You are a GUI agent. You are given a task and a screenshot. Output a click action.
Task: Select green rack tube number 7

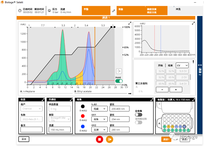[x=188, y=130]
